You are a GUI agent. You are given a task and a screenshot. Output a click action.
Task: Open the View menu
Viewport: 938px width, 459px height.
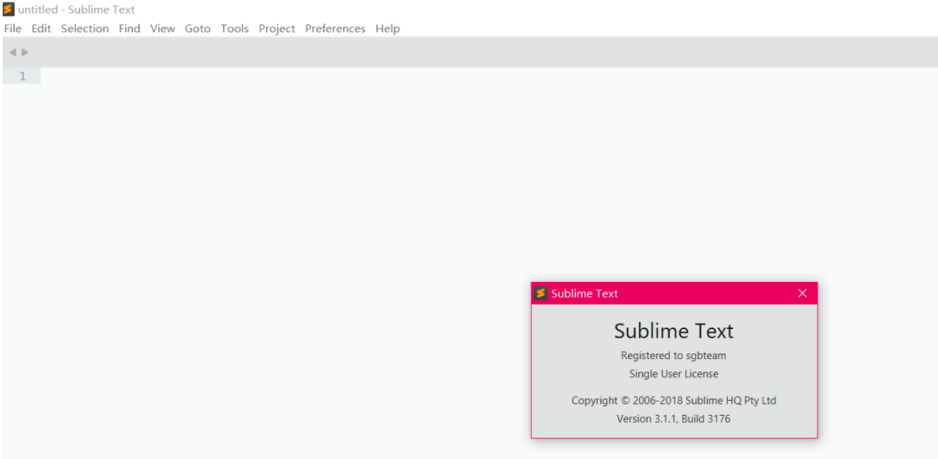tap(162, 29)
